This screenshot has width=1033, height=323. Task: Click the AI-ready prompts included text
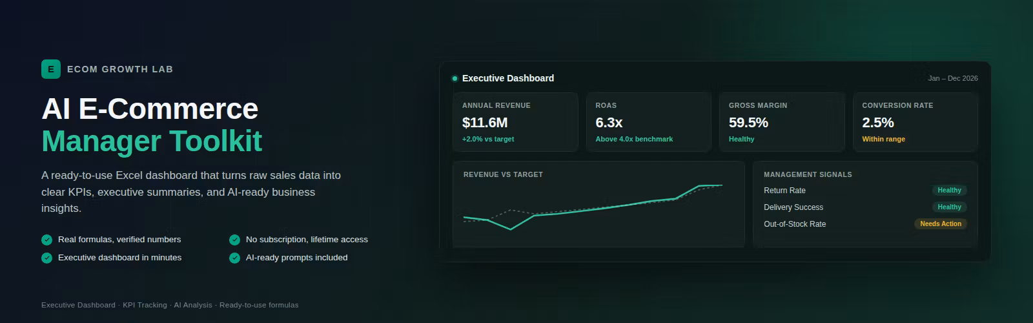coord(296,258)
